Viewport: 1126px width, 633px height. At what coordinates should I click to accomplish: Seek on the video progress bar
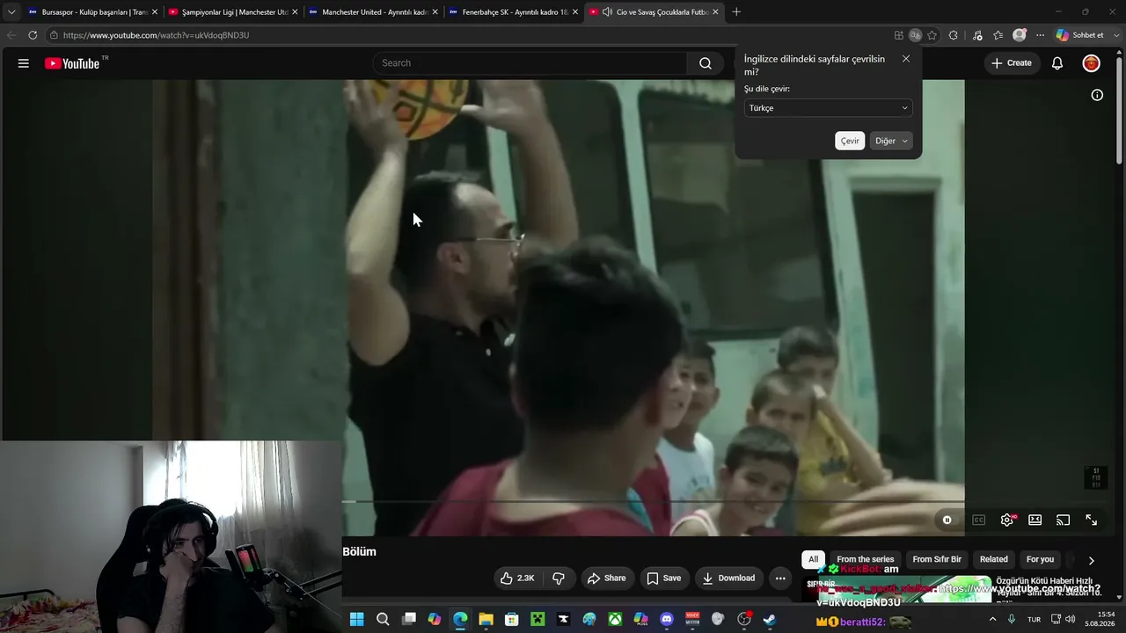pos(653,501)
